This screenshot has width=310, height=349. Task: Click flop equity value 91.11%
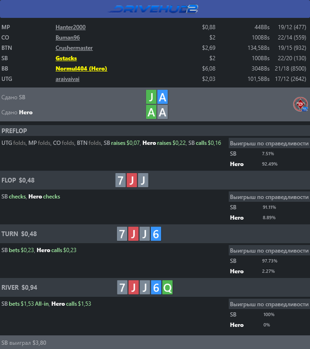pyautogui.click(x=269, y=207)
